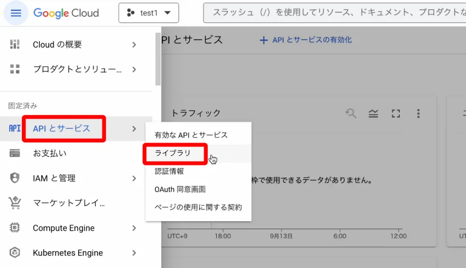Click the Compute Engine chip icon
466x268 pixels.
(14, 228)
